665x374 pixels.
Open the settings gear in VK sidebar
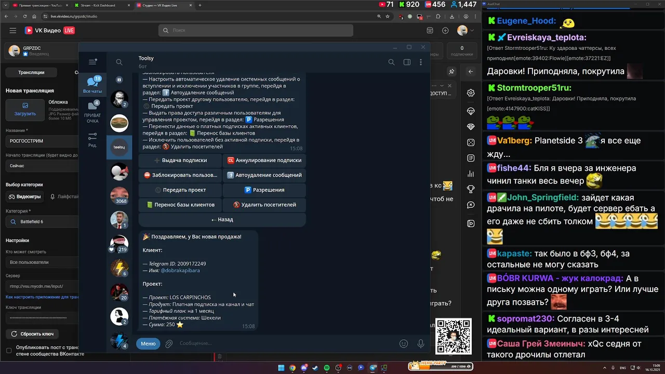[x=471, y=93]
